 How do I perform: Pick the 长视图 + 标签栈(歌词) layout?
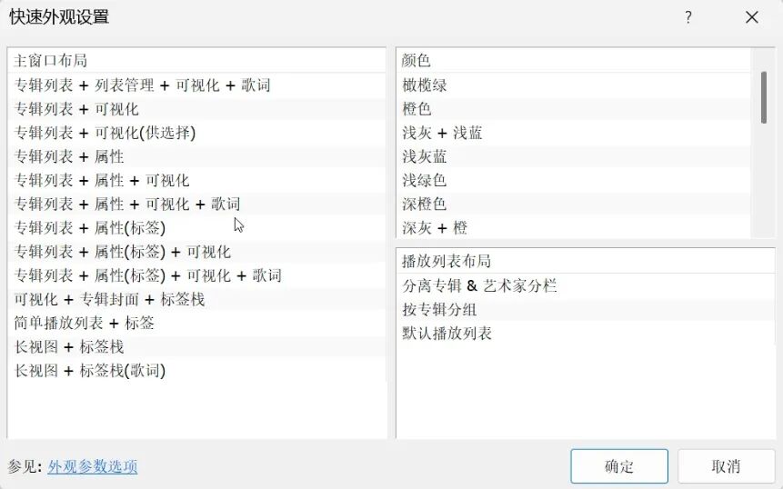pos(90,370)
